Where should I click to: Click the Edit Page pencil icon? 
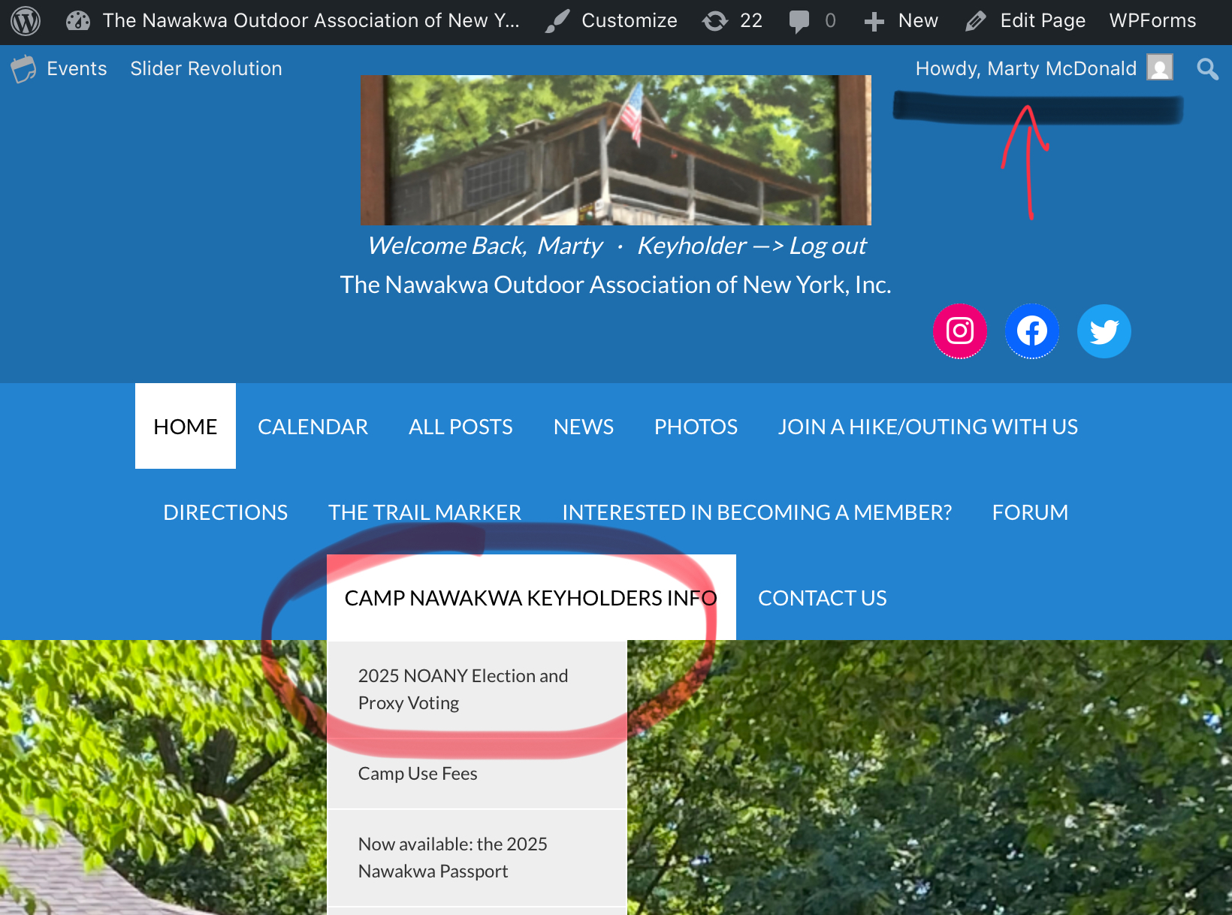point(975,21)
